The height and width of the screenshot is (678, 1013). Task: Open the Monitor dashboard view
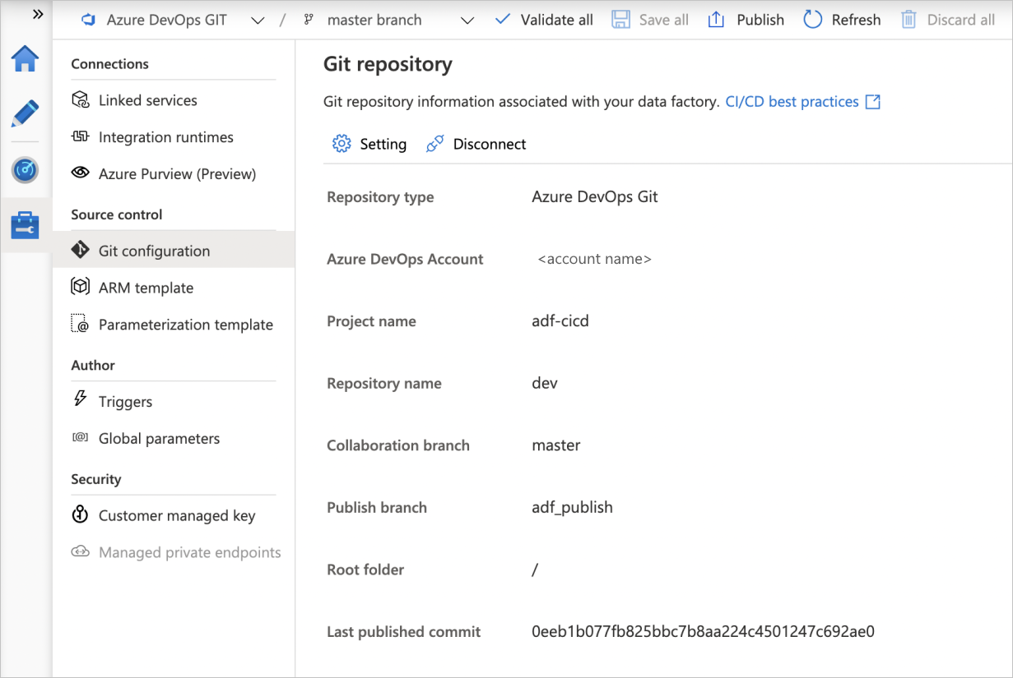25,170
